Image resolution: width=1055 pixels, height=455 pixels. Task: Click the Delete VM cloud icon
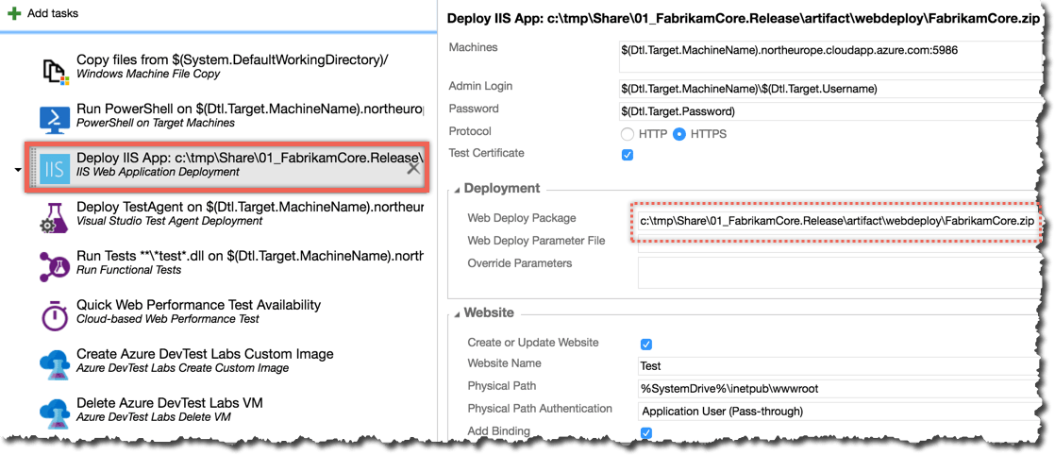(x=56, y=413)
